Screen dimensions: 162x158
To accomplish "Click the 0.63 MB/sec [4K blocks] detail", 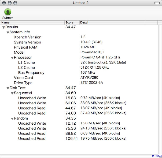I will (x=100, y=133).
